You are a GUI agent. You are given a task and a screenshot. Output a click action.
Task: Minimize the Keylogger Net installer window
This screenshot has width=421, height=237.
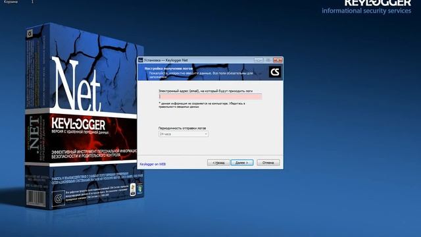pyautogui.click(x=259, y=60)
